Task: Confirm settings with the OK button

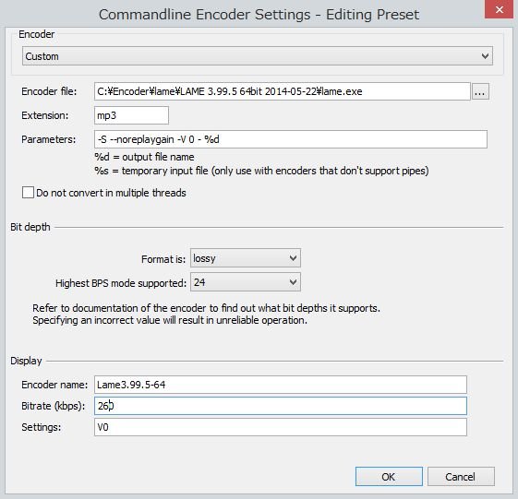Action: click(389, 477)
